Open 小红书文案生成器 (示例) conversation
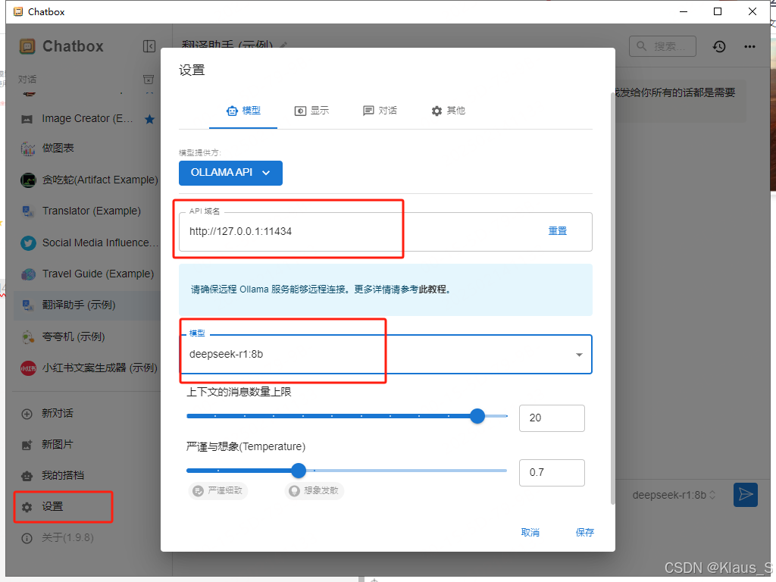Image resolution: width=776 pixels, height=582 pixels. pyautogui.click(x=86, y=368)
